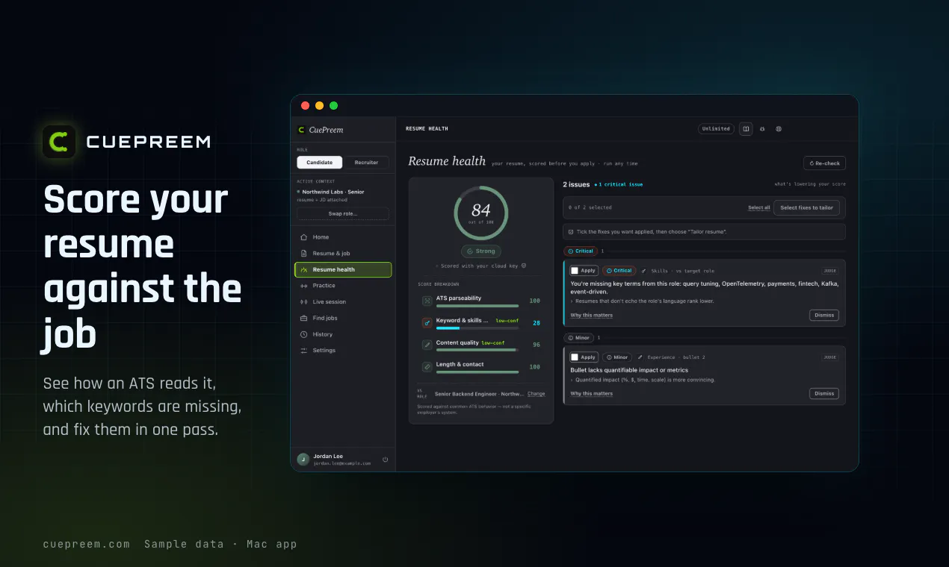949x567 pixels.
Task: Click the Change link for the role
Action: pyautogui.click(x=536, y=394)
